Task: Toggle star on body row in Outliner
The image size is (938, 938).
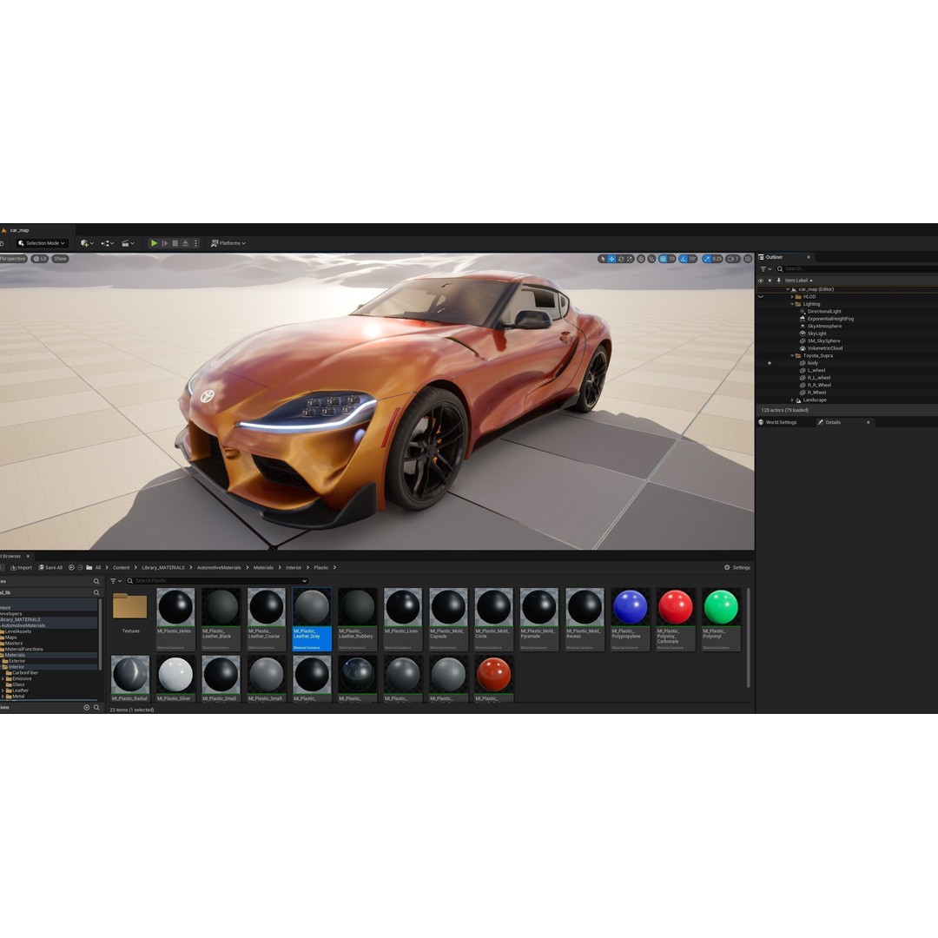Action: click(x=770, y=363)
